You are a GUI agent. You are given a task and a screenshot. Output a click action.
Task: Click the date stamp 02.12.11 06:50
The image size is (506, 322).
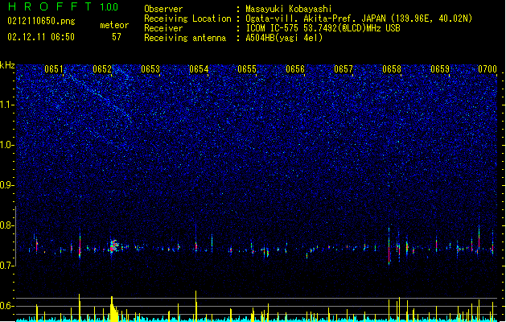(x=41, y=37)
